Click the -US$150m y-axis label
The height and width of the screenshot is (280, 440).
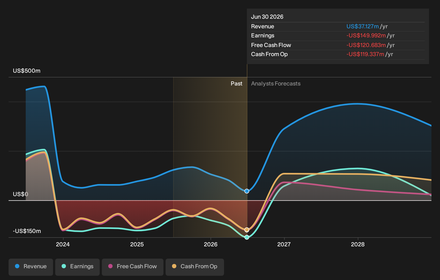click(27, 231)
